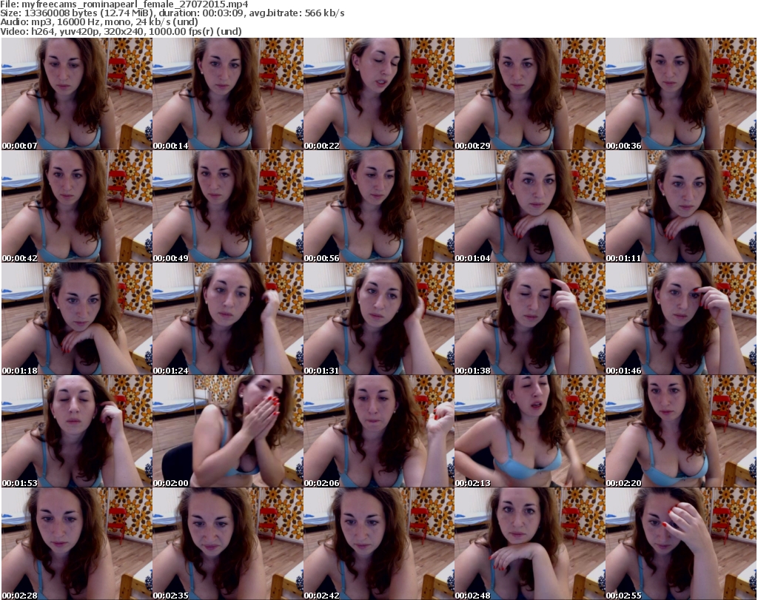Choose the last thumbnail stamped 00:02:55
Image resolution: width=758 pixels, height=600 pixels.
click(681, 544)
